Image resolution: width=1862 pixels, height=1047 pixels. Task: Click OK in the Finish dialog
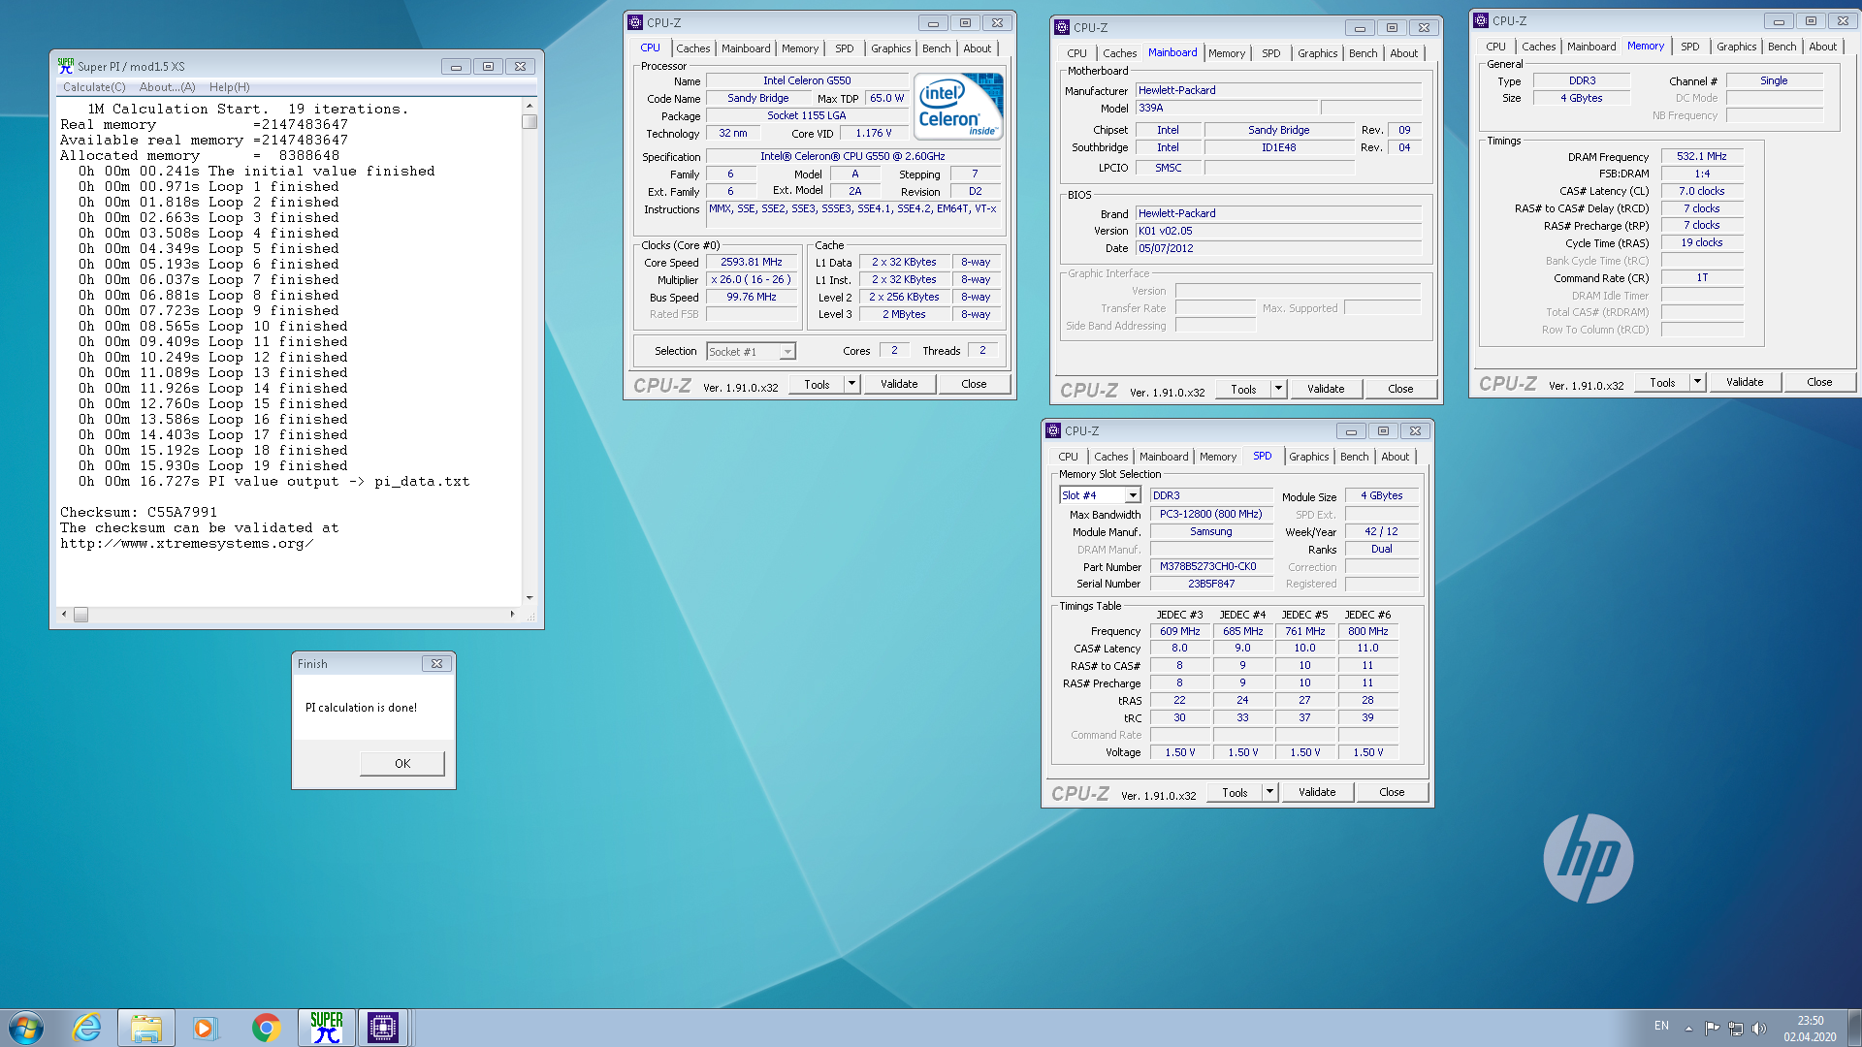click(402, 764)
